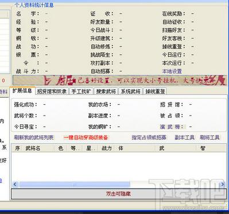229x214 pixels.
Task: Click the 银票 label
Action: (28, 55)
